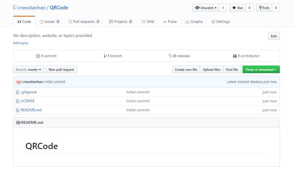The image size is (294, 173).
Task: Click the branch icon beside 1 branch
Action: click(x=105, y=56)
